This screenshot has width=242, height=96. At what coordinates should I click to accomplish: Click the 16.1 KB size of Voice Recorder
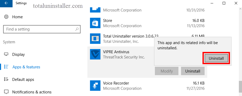pos(199,83)
